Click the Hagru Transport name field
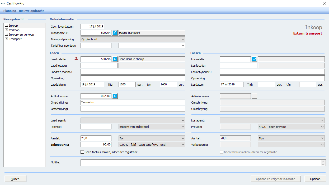The height and width of the screenshot is (185, 329). coord(152,33)
